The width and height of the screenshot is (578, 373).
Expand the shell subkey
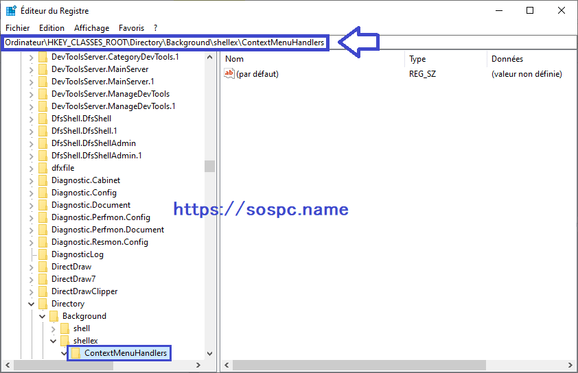53,329
